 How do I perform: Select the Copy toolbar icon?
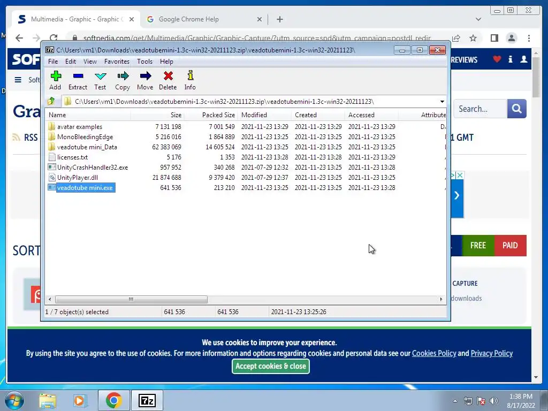tap(123, 80)
